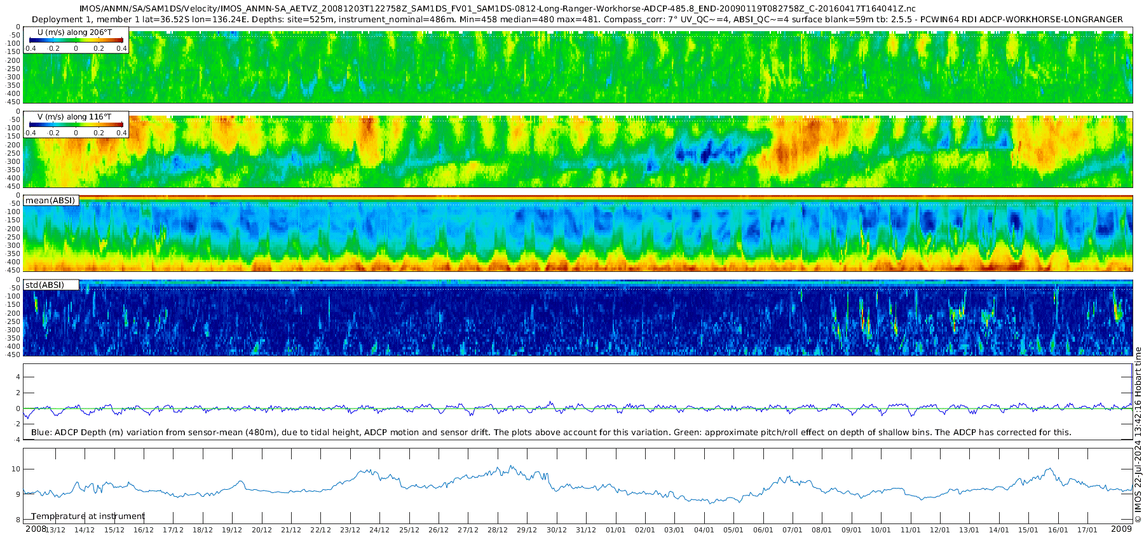
Task: Click the '04/01' date tick label
Action: click(x=704, y=530)
